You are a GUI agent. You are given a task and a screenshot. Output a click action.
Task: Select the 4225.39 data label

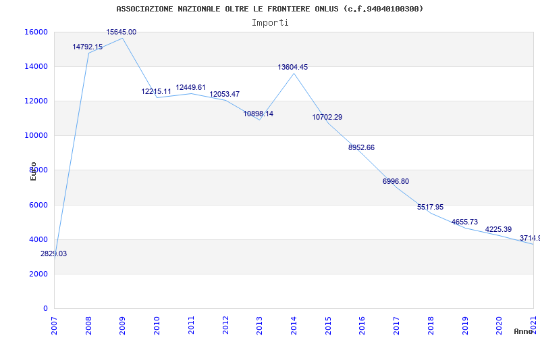[x=498, y=229]
